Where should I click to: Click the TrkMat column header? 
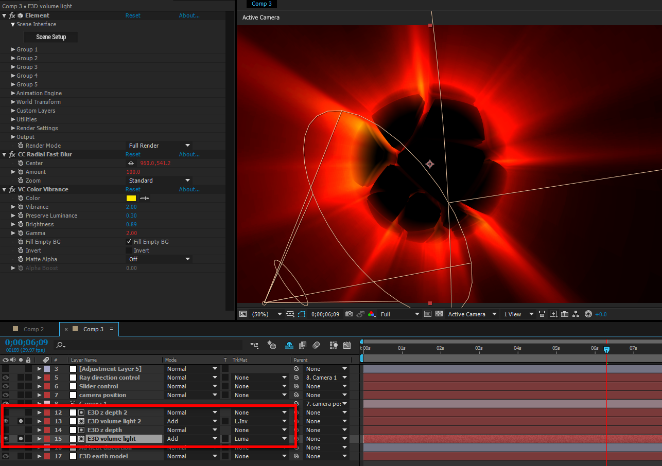click(x=240, y=360)
